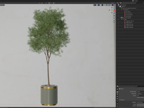Click the blue Z axis gizmo ball
The width and height of the screenshot is (144, 108).
(112, 7)
